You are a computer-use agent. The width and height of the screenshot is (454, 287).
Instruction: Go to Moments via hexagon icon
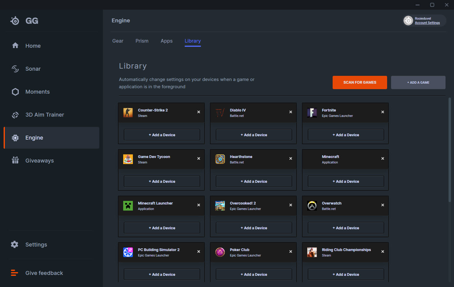point(15,92)
